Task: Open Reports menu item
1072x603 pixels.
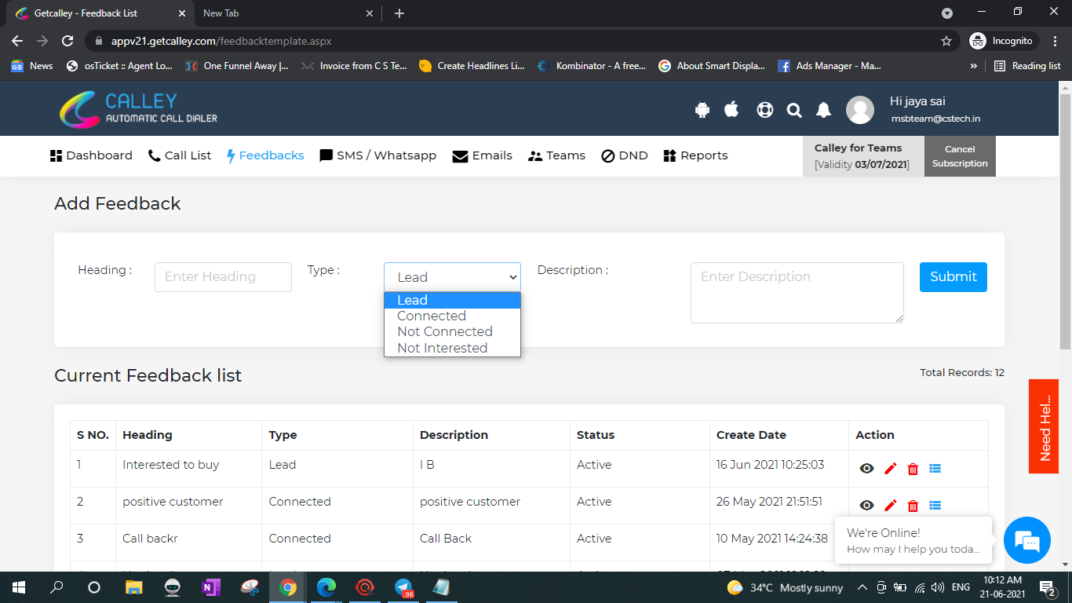Action: click(x=695, y=155)
